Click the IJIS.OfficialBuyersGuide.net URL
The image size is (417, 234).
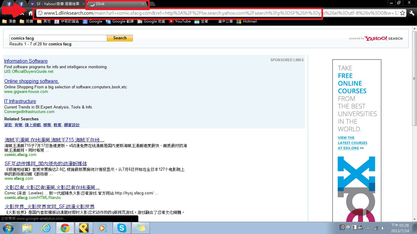click(29, 72)
